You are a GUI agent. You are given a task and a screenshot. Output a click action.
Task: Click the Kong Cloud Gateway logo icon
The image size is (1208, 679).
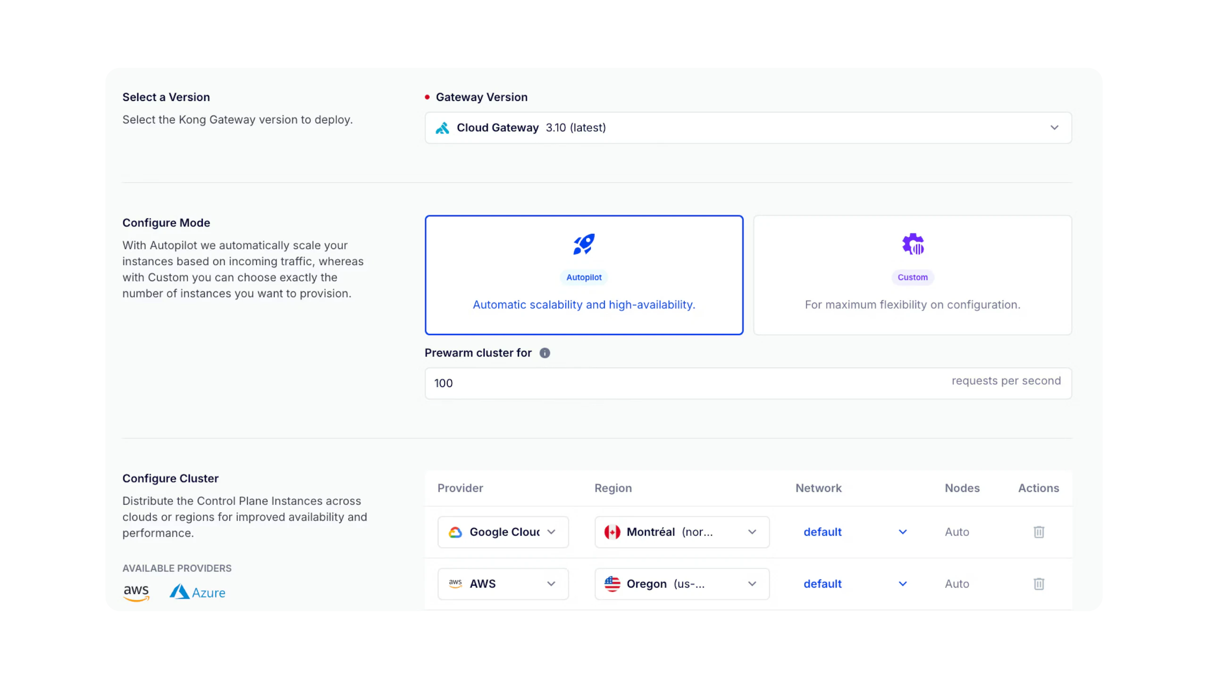(x=442, y=128)
